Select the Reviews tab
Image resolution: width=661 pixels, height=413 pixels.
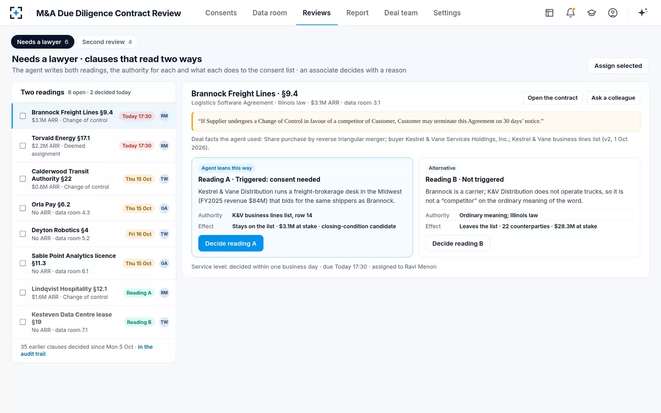[x=317, y=13]
